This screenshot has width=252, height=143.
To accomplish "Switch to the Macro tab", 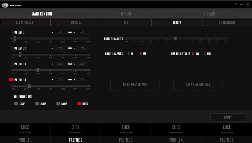I will click(126, 14).
